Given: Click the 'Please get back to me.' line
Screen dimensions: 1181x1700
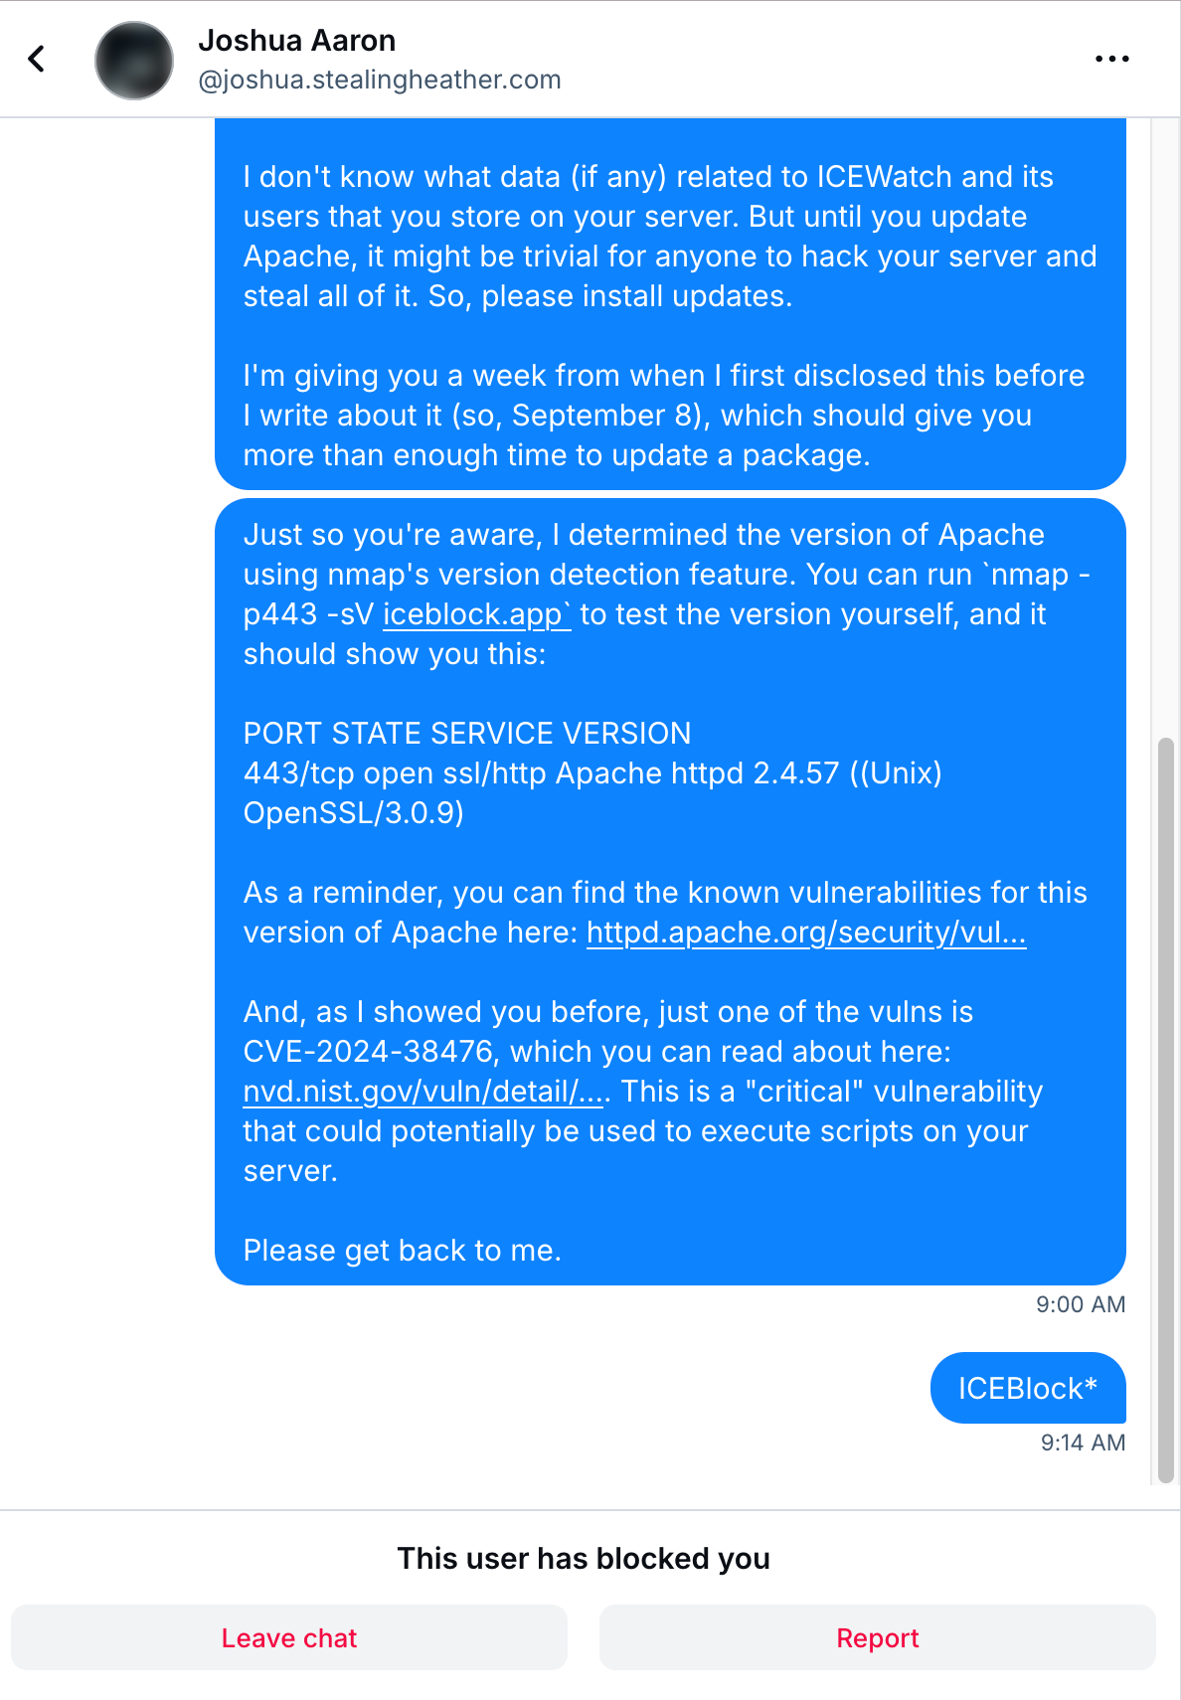Looking at the screenshot, I should 403,1251.
